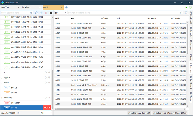Open the Console side panel
Viewport: 193px width, 116px height.
(x=191, y=31)
